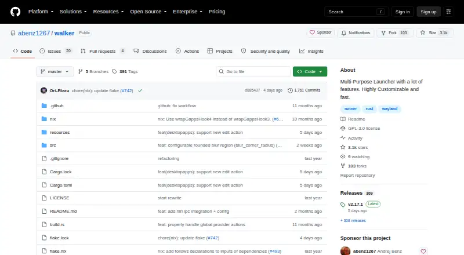Open the .github folder
Viewport: 464px width, 255px height.
click(x=56, y=105)
